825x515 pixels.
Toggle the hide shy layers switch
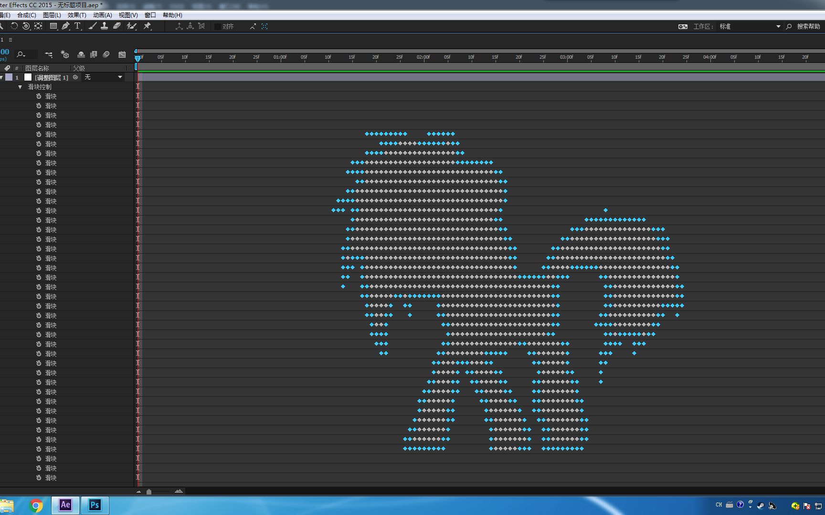(x=81, y=54)
